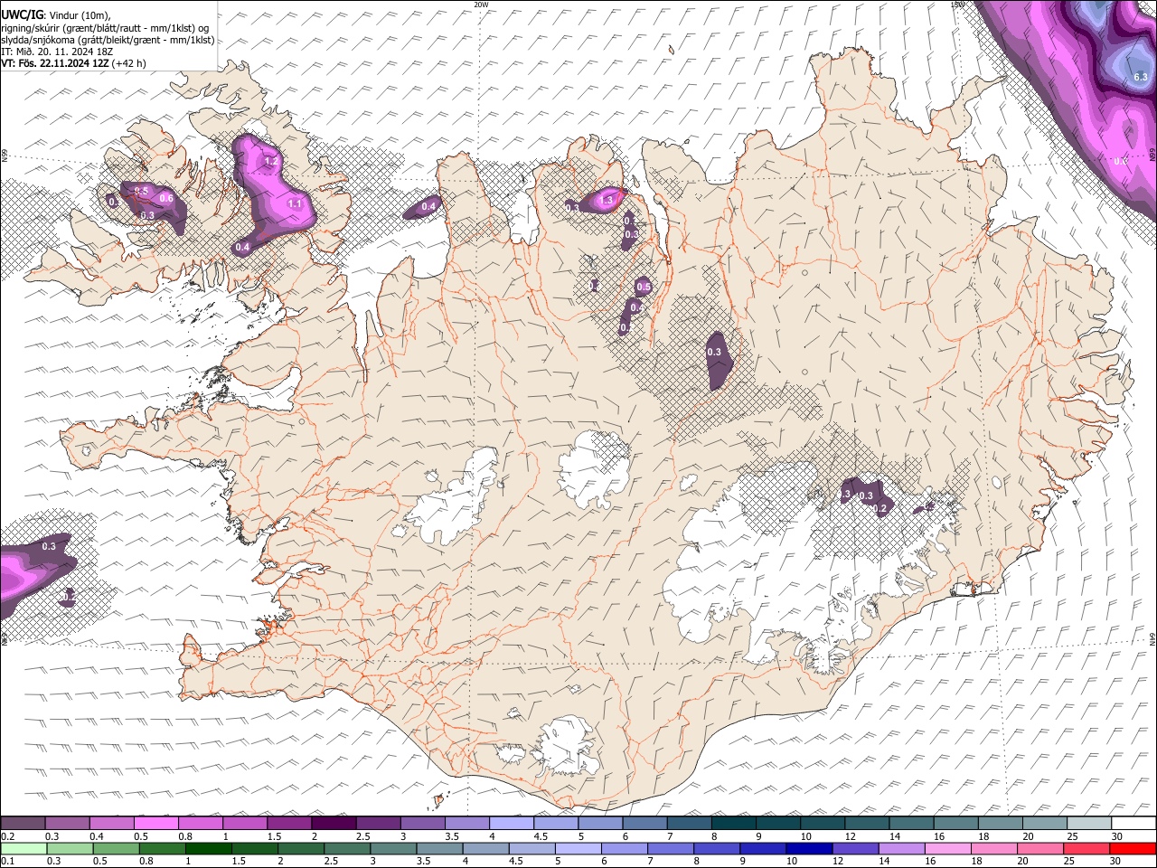Select the light pink 16 swatch in lower legend
The height and width of the screenshot is (868, 1157).
tap(948, 848)
